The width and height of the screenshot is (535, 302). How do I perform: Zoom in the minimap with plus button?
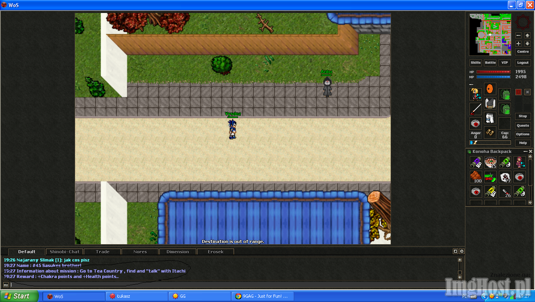pos(518,44)
